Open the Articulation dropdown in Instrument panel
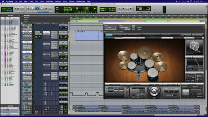Screen dimensions: 208x117 coord(197,88)
